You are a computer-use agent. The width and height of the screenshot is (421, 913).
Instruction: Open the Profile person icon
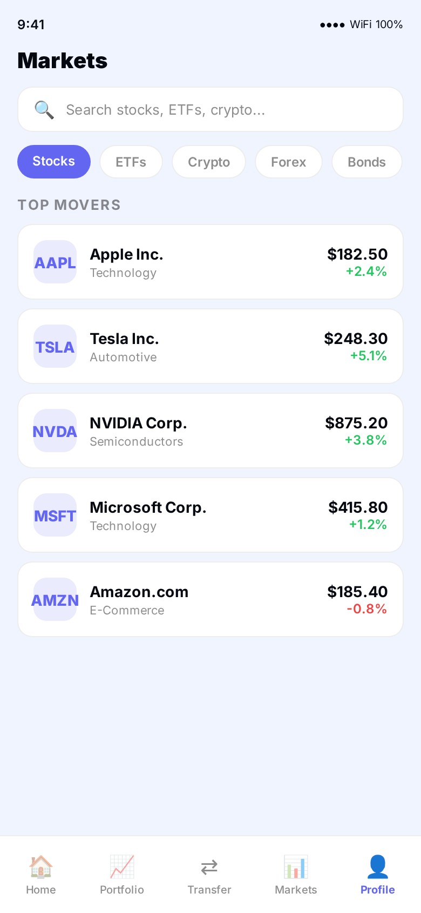(x=378, y=866)
